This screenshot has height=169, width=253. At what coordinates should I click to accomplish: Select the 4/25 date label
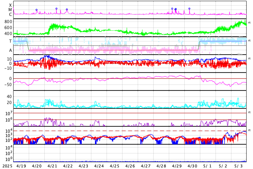pyautogui.click(x=115, y=166)
